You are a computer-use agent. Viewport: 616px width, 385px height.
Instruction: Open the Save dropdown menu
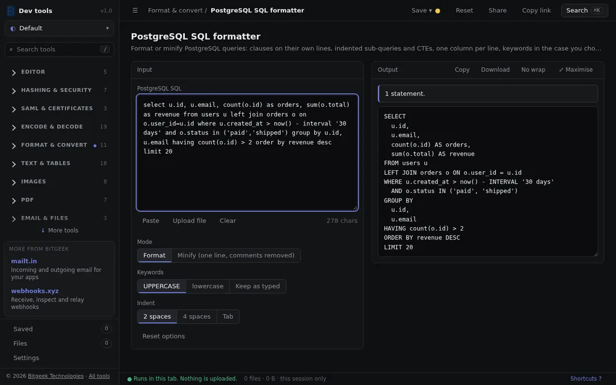422,11
